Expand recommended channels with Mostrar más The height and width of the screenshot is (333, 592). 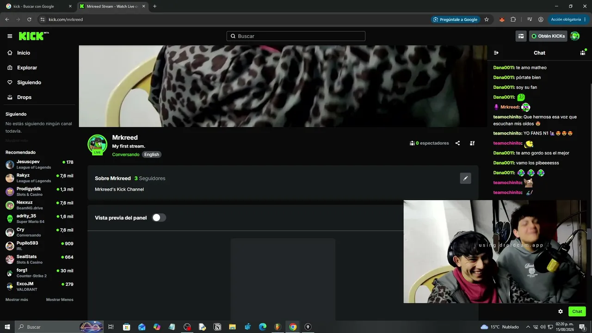17,300
